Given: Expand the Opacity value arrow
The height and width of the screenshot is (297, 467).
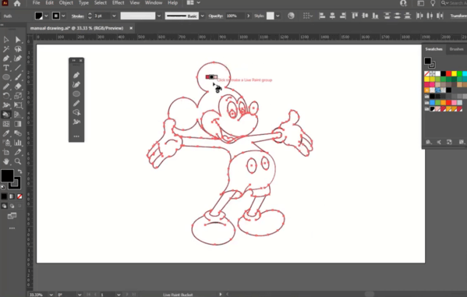Looking at the screenshot, I should [248, 16].
